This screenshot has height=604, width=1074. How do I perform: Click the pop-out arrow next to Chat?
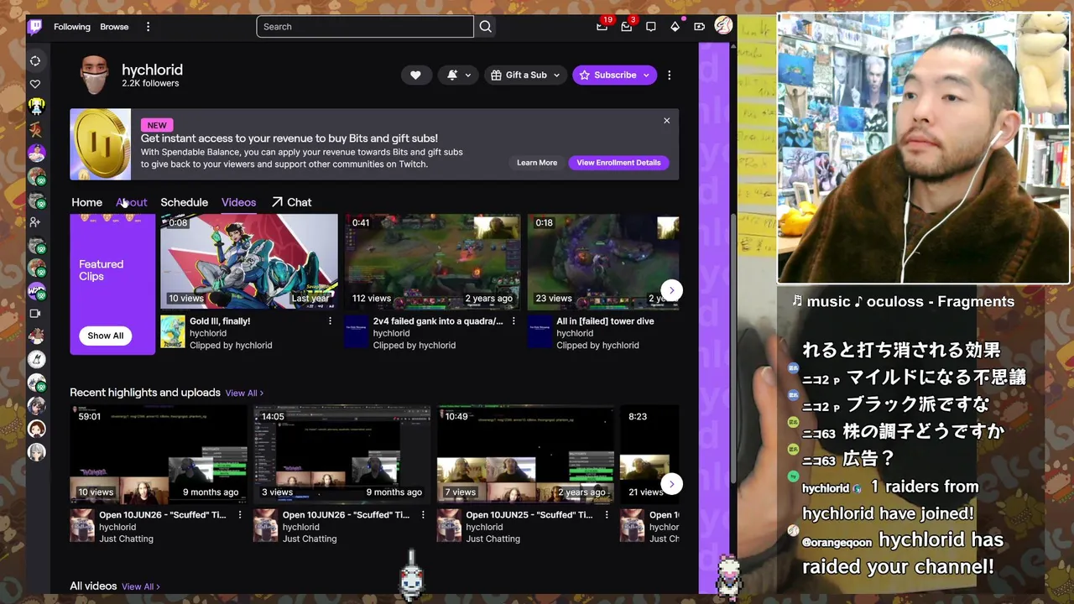coord(277,202)
